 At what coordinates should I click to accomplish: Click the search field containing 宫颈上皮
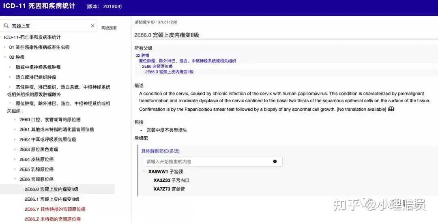click(49, 26)
